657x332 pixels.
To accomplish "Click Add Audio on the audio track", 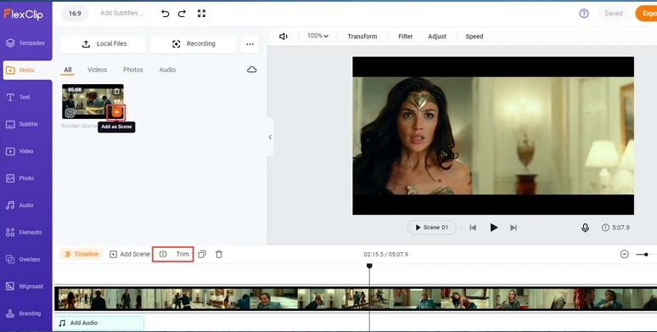I will 99,323.
